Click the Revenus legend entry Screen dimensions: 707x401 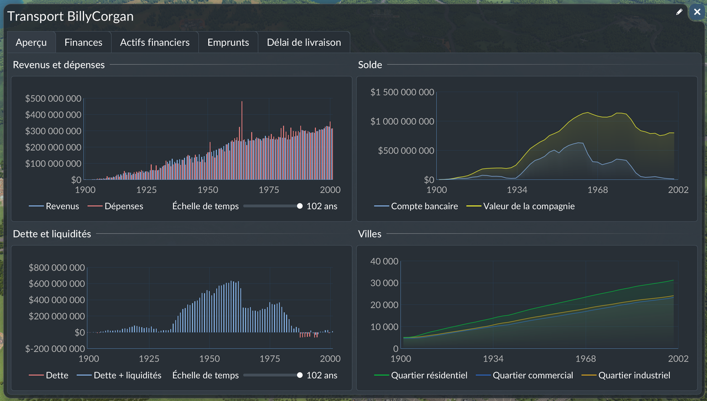(54, 206)
